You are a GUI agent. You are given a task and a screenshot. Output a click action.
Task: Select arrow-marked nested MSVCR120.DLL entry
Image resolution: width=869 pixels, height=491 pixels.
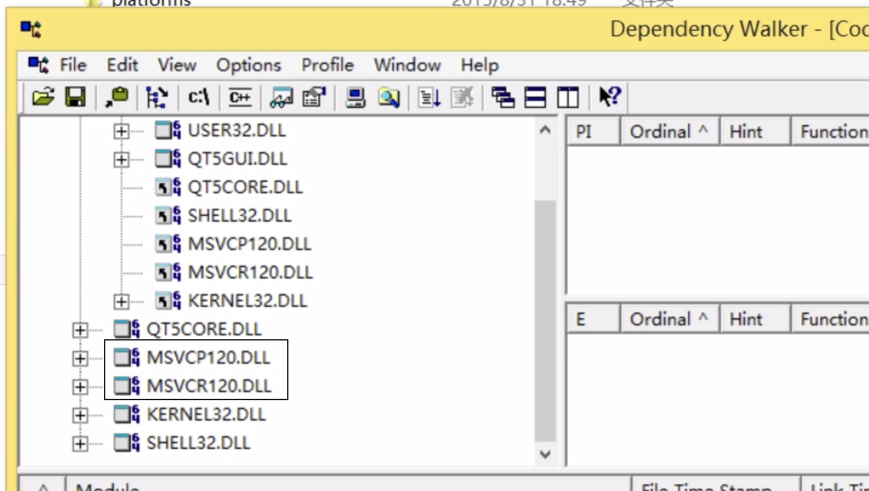pos(250,272)
